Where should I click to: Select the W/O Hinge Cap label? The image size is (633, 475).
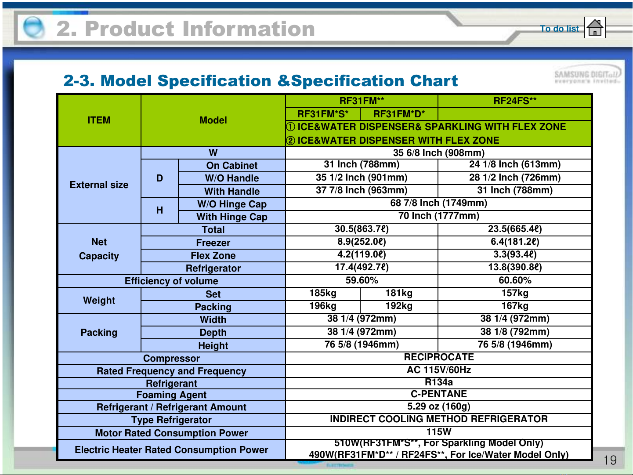pyautogui.click(x=232, y=204)
